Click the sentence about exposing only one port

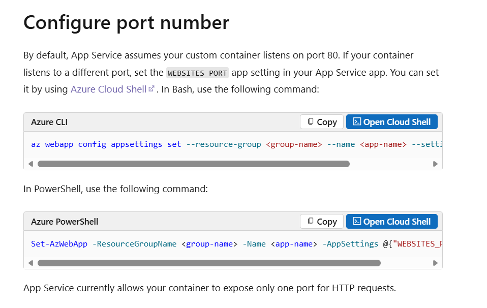pyautogui.click(x=209, y=288)
